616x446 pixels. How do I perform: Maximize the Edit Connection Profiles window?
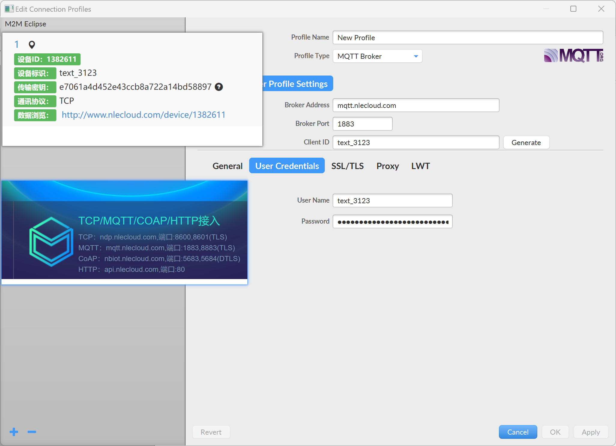573,9
